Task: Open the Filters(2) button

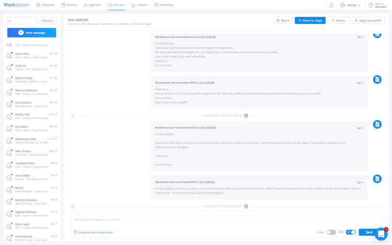Action: pyautogui.click(x=47, y=21)
